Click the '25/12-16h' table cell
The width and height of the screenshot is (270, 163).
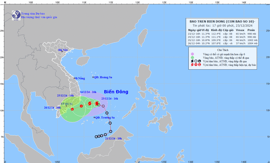pyautogui.click(x=194, y=40)
